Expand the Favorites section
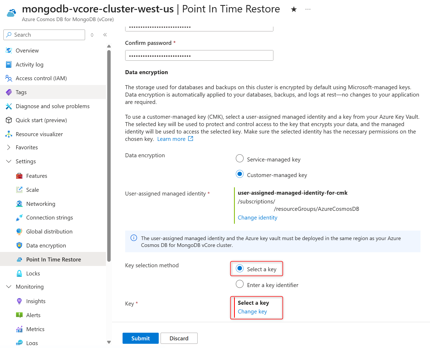 [9, 147]
